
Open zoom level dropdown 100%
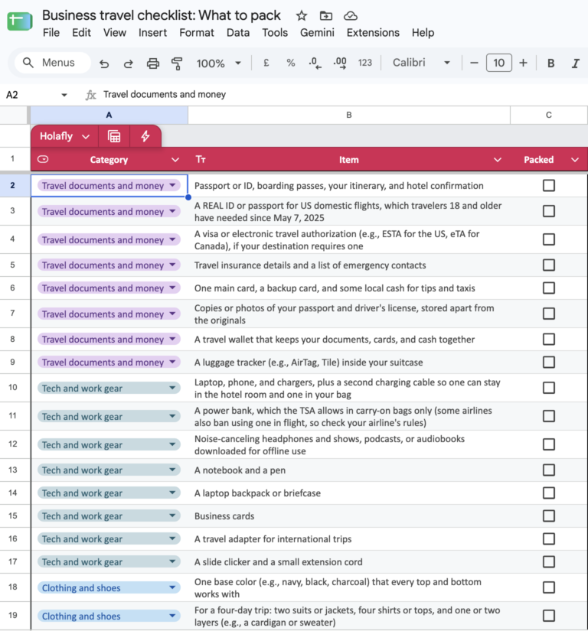coord(218,63)
